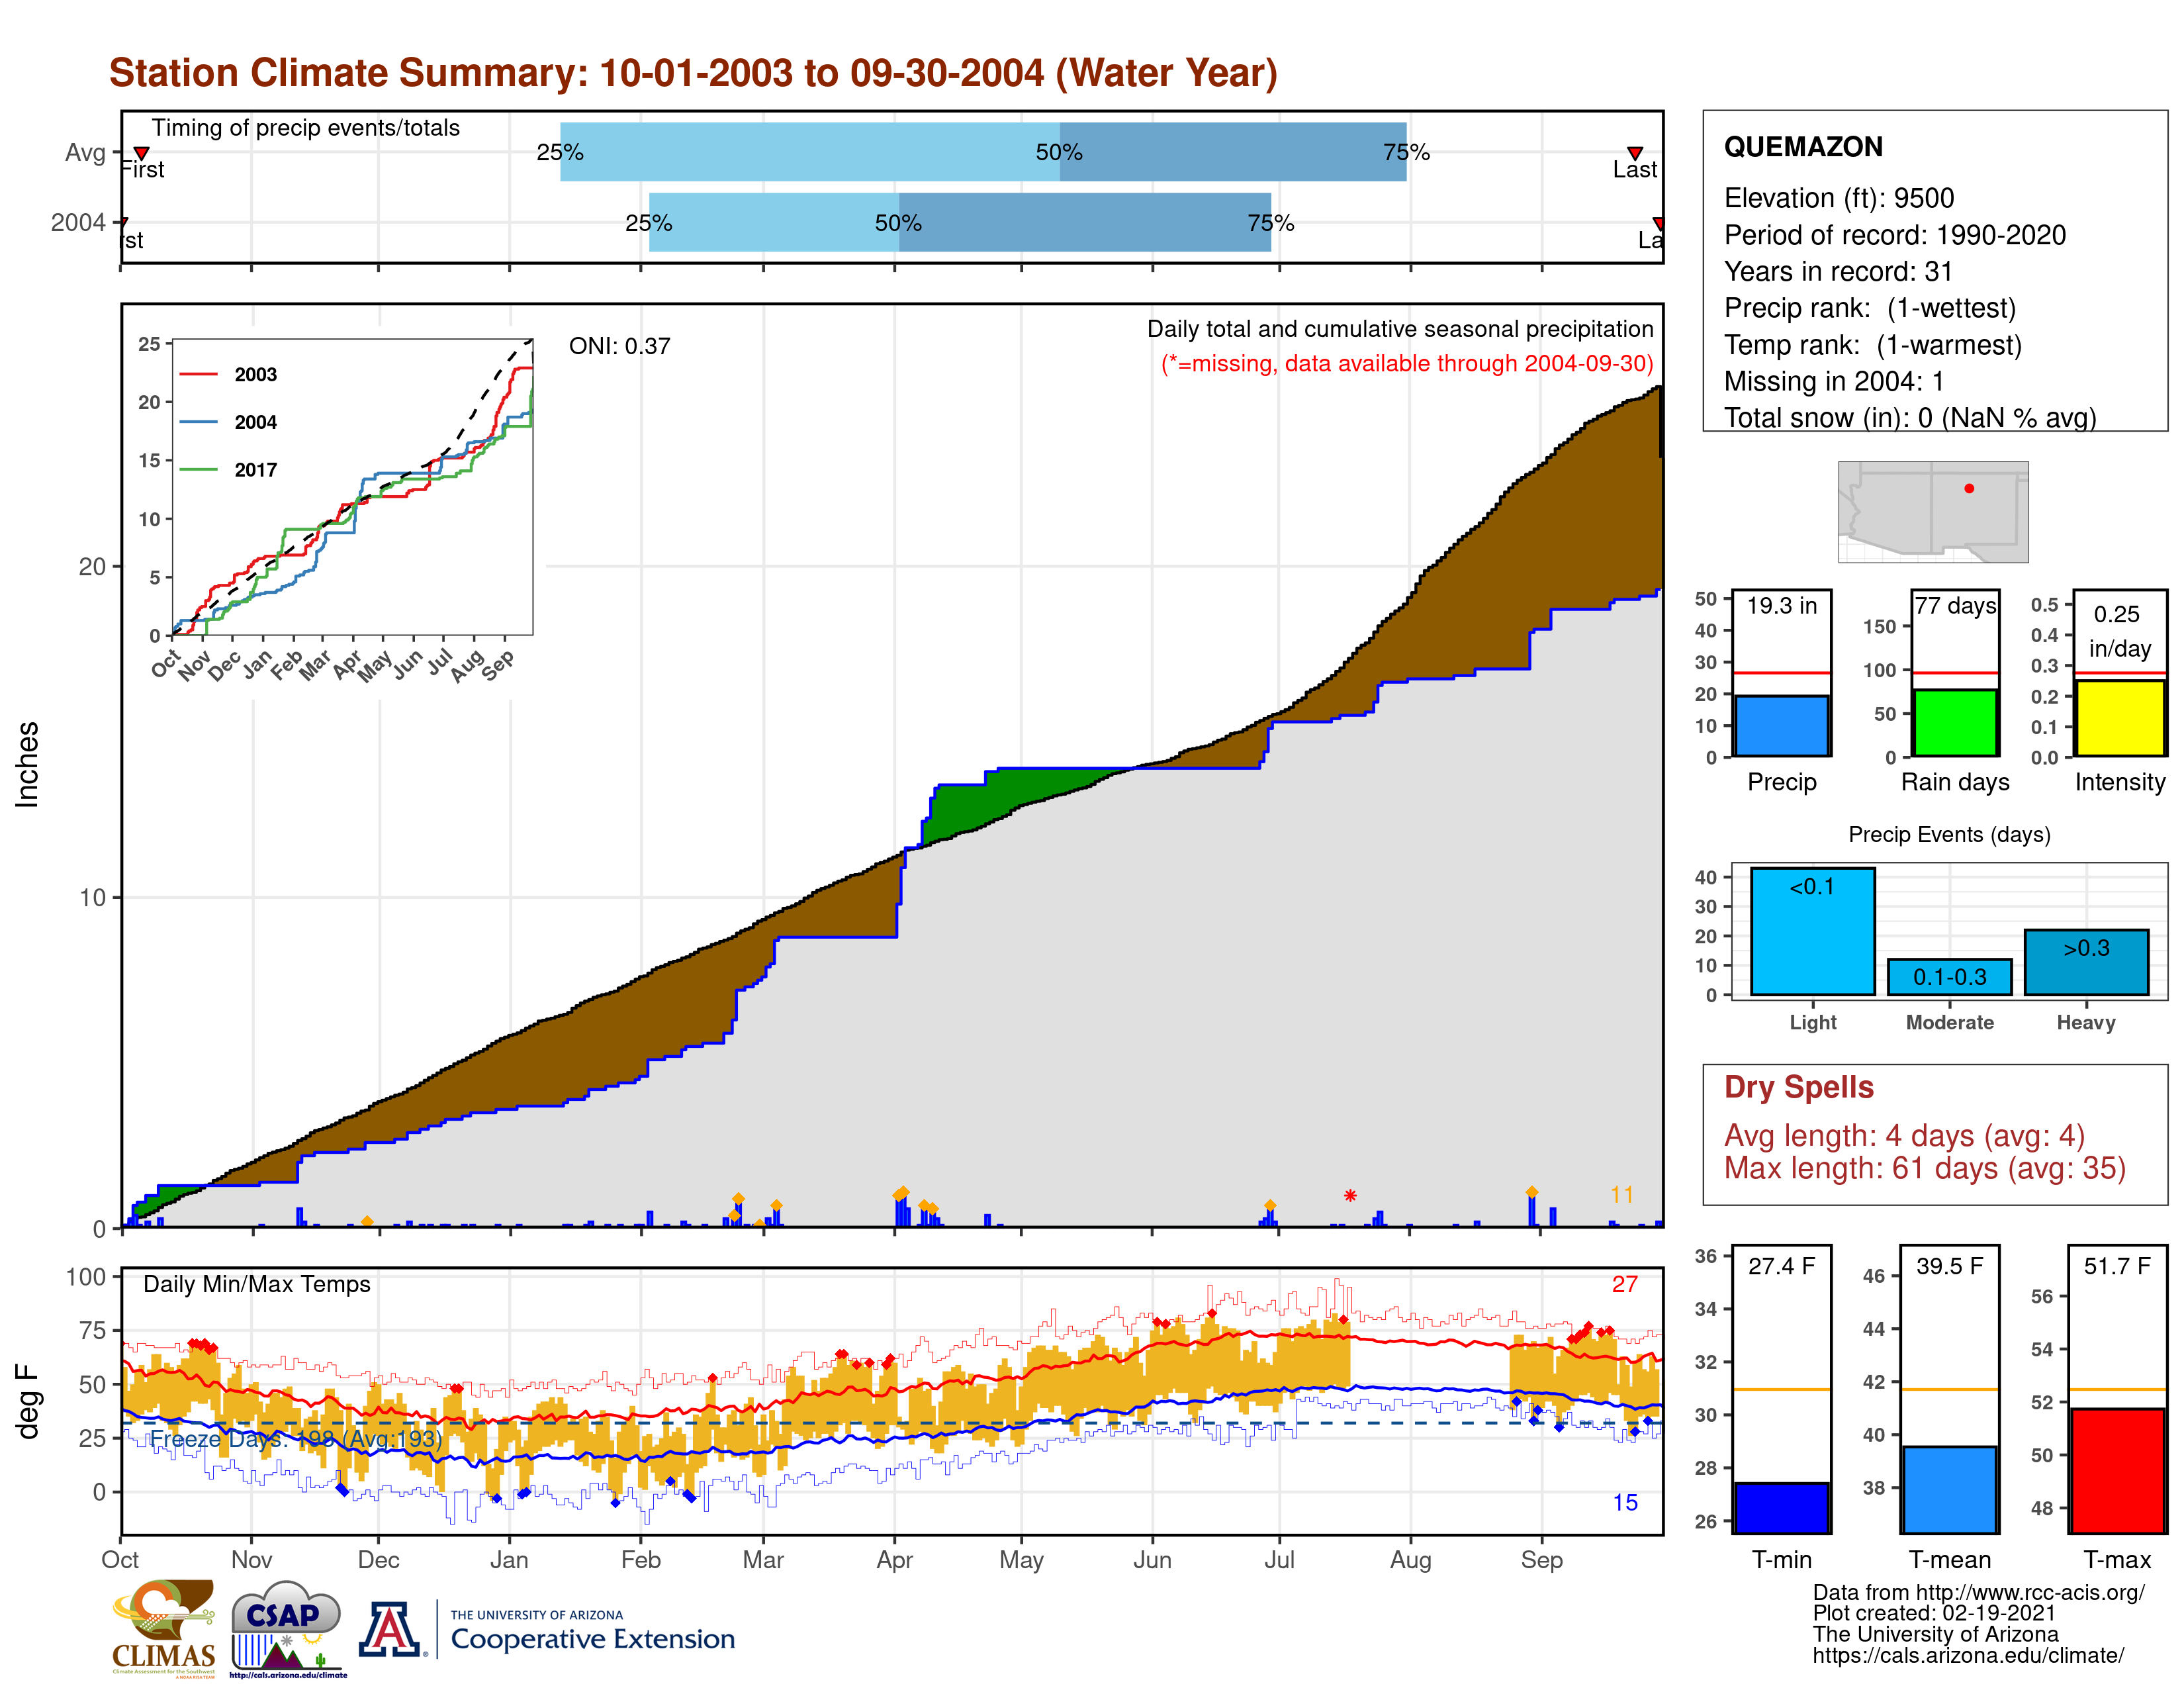Viewport: 2184px width, 1688px height.
Task: Click the red Avg Last marker triangle
Action: (1635, 153)
